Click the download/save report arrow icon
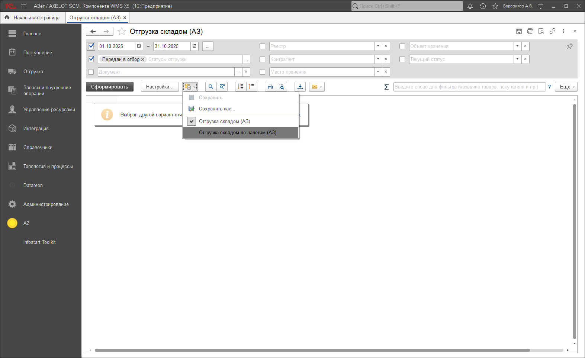585x358 pixels. [x=300, y=87]
